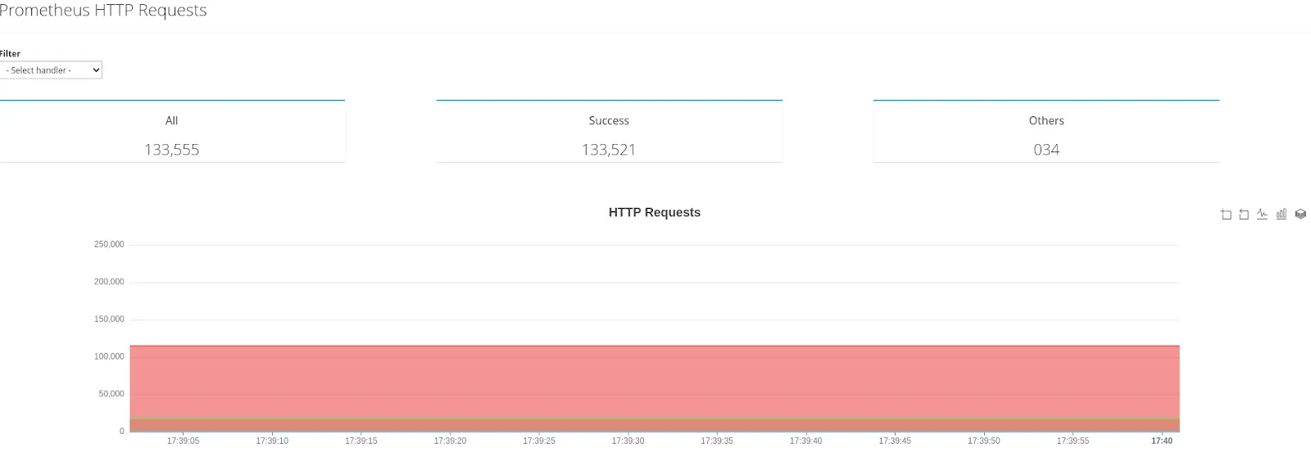
Task: Click the 100,000 y-axis label
Action: tap(109, 356)
